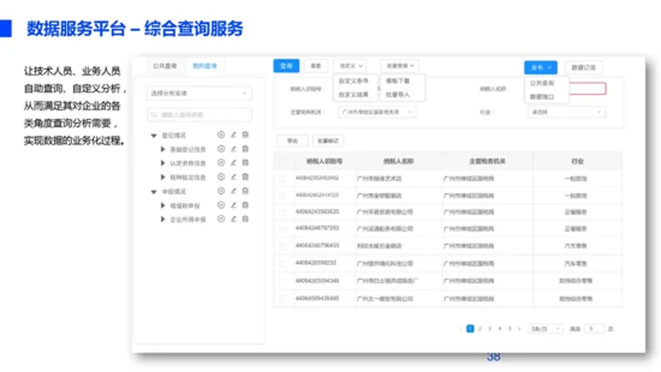The image size is (661, 372).
Task: Click the 重置 button
Action: pos(316,66)
